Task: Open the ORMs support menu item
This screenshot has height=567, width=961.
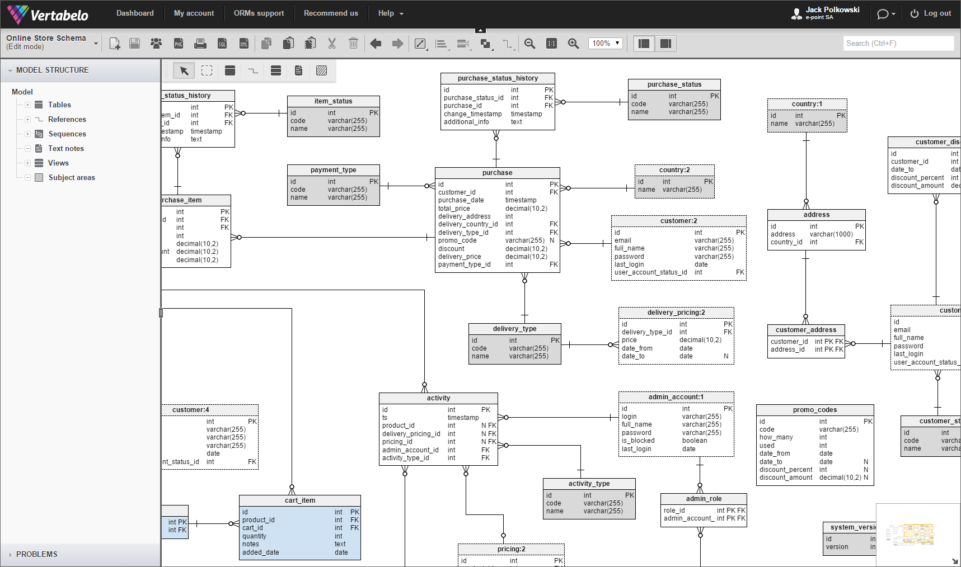Action: pos(259,13)
